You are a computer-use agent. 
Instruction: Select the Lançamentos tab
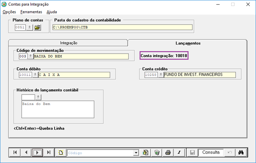coord(188,43)
